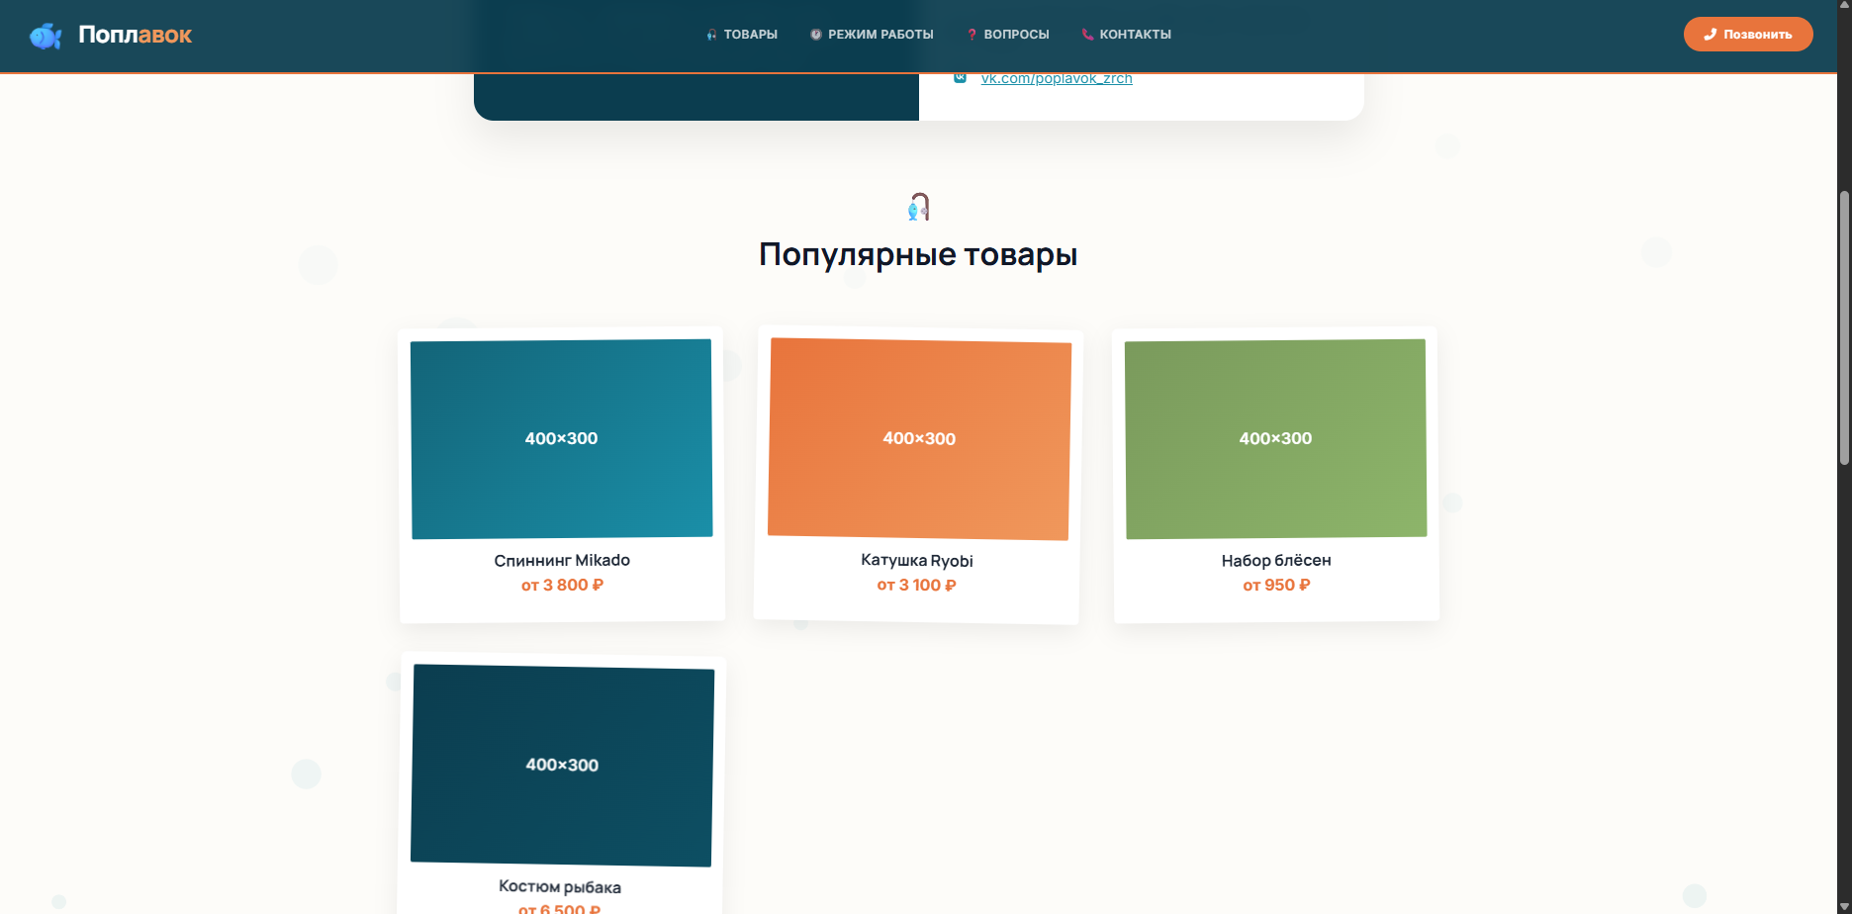Open the Катушка Ryobi product image
This screenshot has width=1852, height=914.
(x=920, y=439)
